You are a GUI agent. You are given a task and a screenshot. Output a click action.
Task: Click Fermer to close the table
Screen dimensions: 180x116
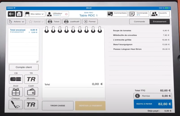[x=90, y=22]
